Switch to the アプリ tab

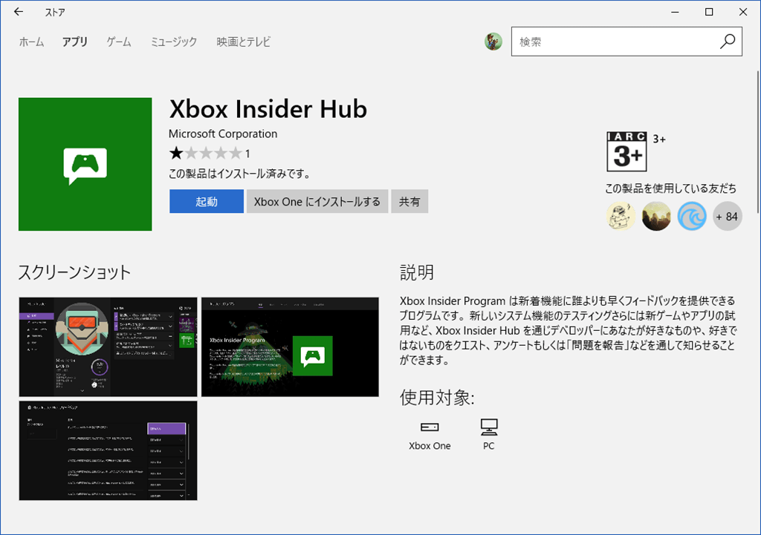click(x=75, y=42)
